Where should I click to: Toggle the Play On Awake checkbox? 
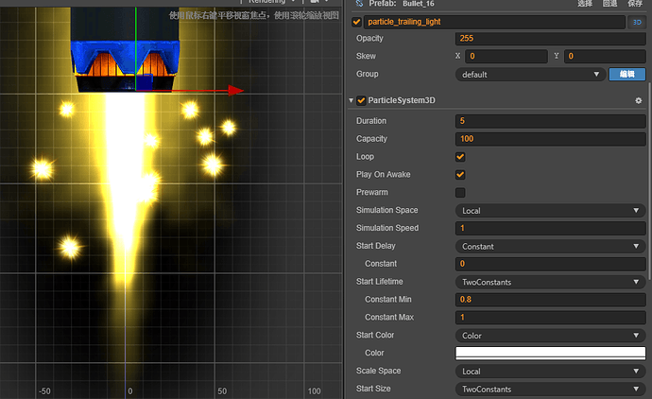460,175
